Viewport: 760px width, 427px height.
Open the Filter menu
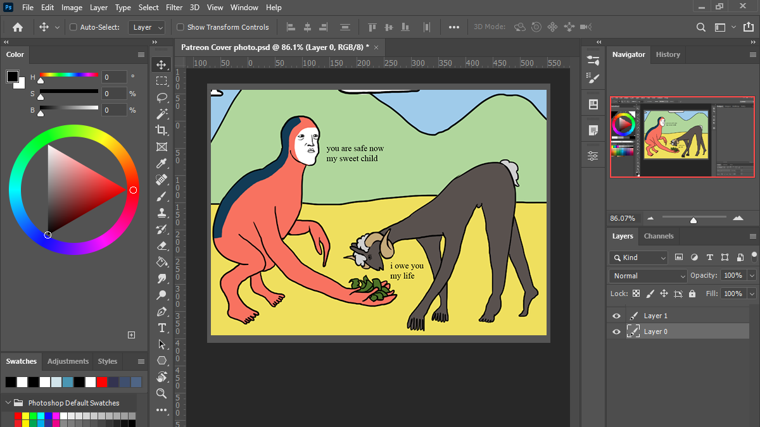tap(175, 8)
